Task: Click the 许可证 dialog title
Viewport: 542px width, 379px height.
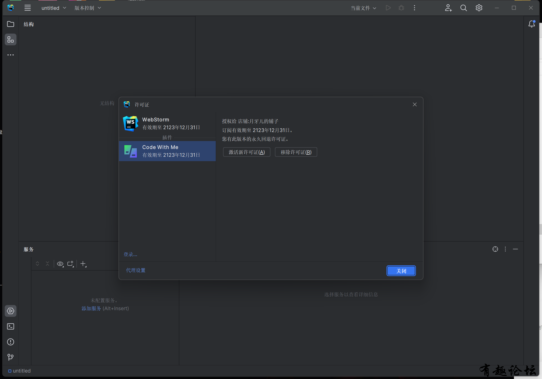Action: pyautogui.click(x=142, y=105)
